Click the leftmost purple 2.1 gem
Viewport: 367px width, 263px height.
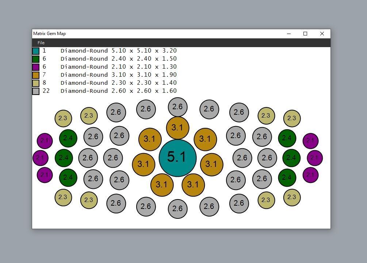pyautogui.click(x=41, y=158)
